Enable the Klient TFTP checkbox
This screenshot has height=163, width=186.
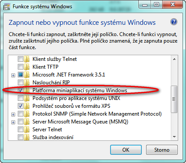click(x=20, y=67)
